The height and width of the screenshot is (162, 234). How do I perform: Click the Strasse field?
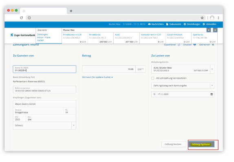pos(38,111)
